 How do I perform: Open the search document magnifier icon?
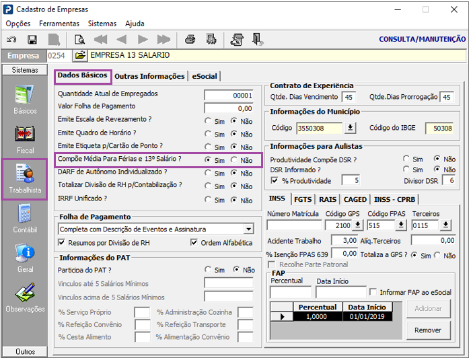tap(79, 40)
